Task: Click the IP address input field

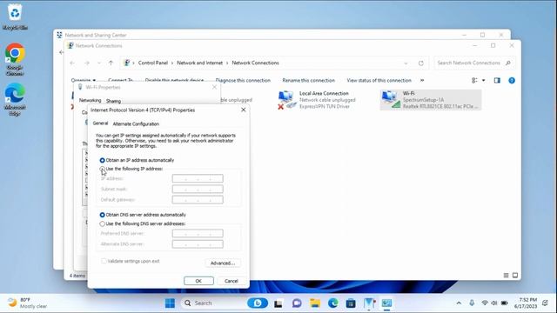Action: point(198,178)
